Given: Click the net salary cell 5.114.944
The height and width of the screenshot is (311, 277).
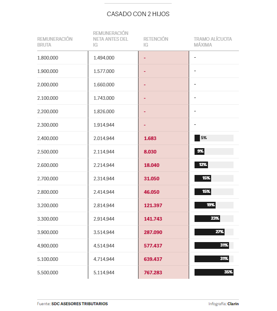Looking at the screenshot, I should 104,273.
